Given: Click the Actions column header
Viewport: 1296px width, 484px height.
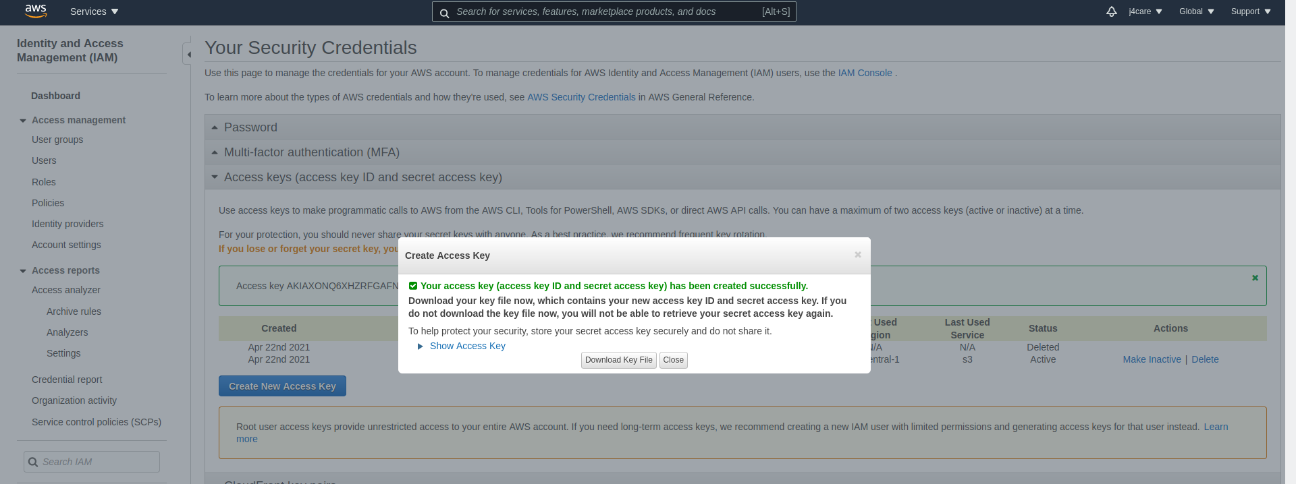Looking at the screenshot, I should [x=1170, y=328].
